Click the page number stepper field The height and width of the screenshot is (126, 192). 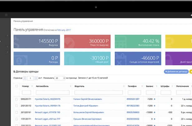30,78
